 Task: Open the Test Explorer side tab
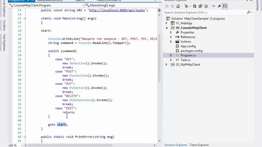[x=5, y=42]
